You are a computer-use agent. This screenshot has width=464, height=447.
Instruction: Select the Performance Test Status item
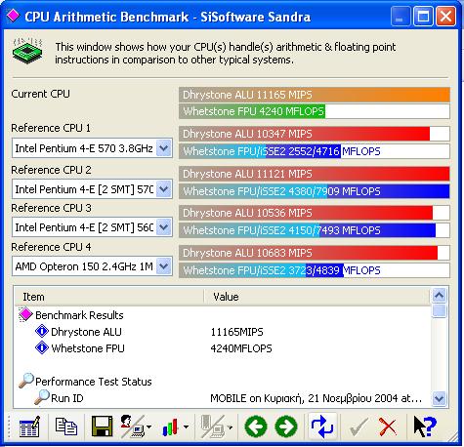pos(93,382)
